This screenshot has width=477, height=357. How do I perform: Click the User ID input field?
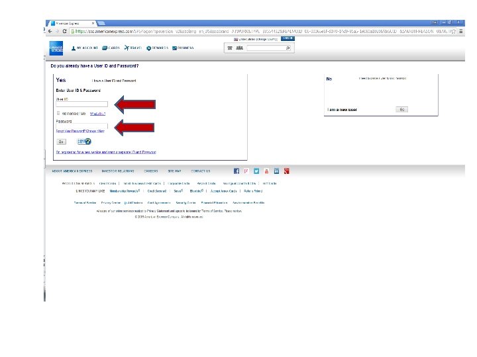click(x=82, y=104)
